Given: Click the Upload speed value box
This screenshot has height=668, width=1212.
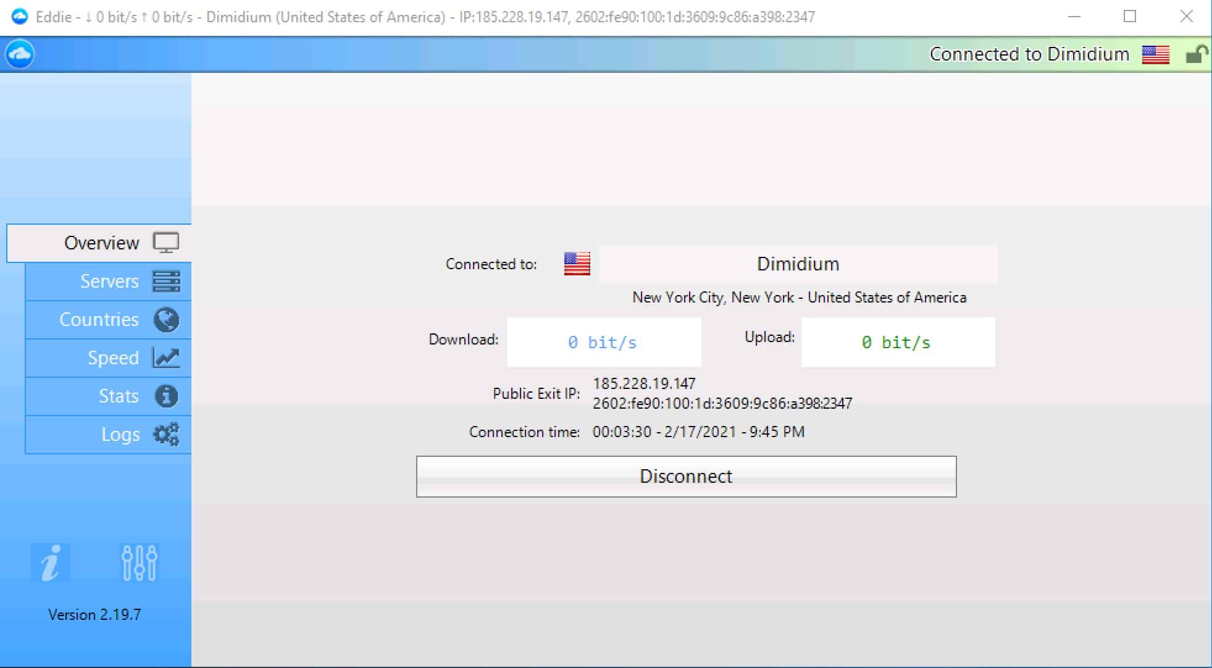Looking at the screenshot, I should pos(898,342).
